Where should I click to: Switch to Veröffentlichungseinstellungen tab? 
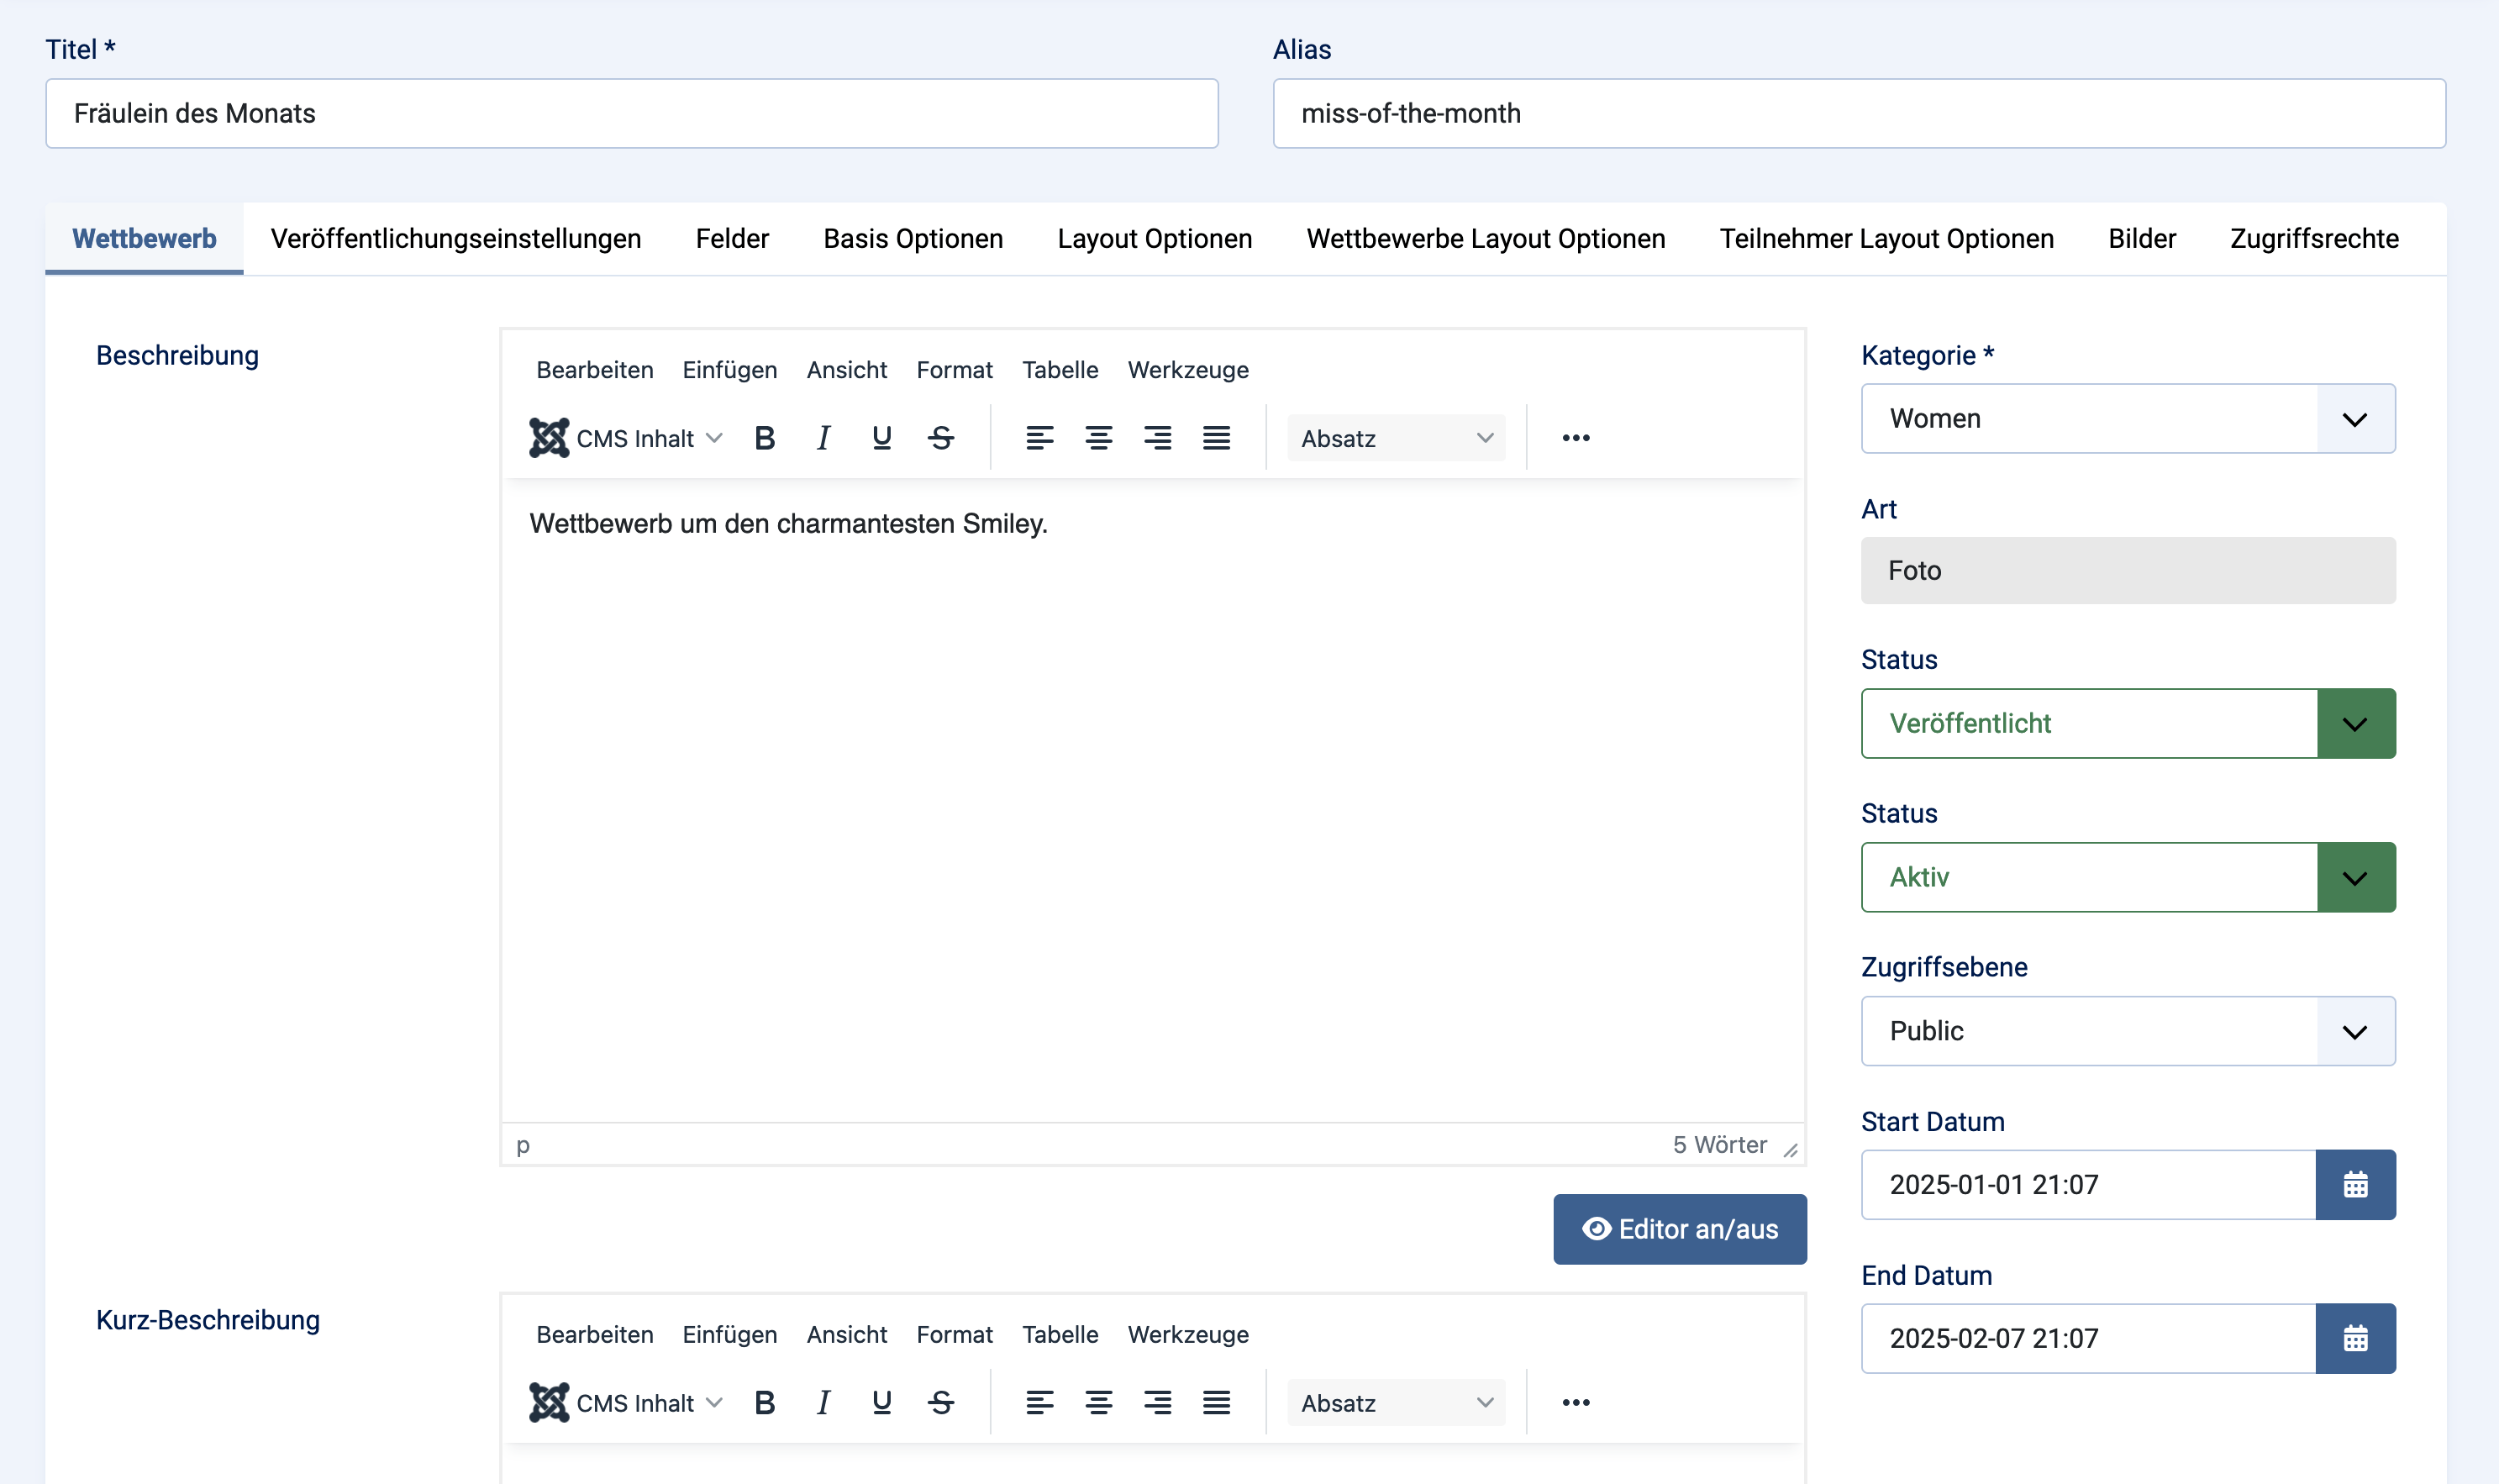click(x=455, y=239)
